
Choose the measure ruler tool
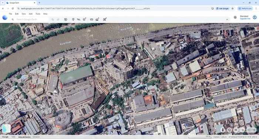91,20
